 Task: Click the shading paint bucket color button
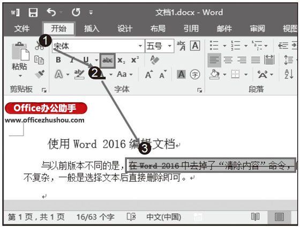point(215,74)
